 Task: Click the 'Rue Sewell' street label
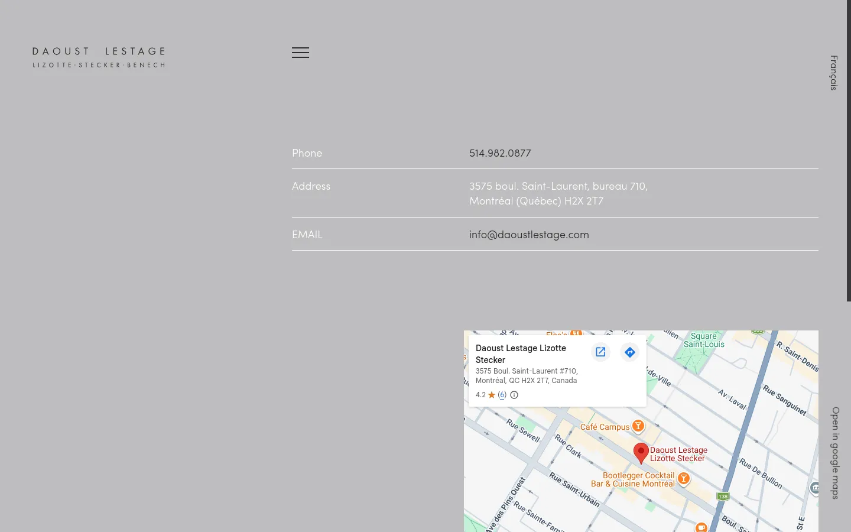pos(523,430)
